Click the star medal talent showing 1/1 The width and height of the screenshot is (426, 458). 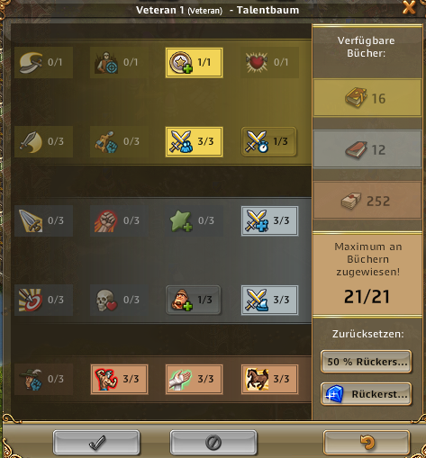coord(195,62)
